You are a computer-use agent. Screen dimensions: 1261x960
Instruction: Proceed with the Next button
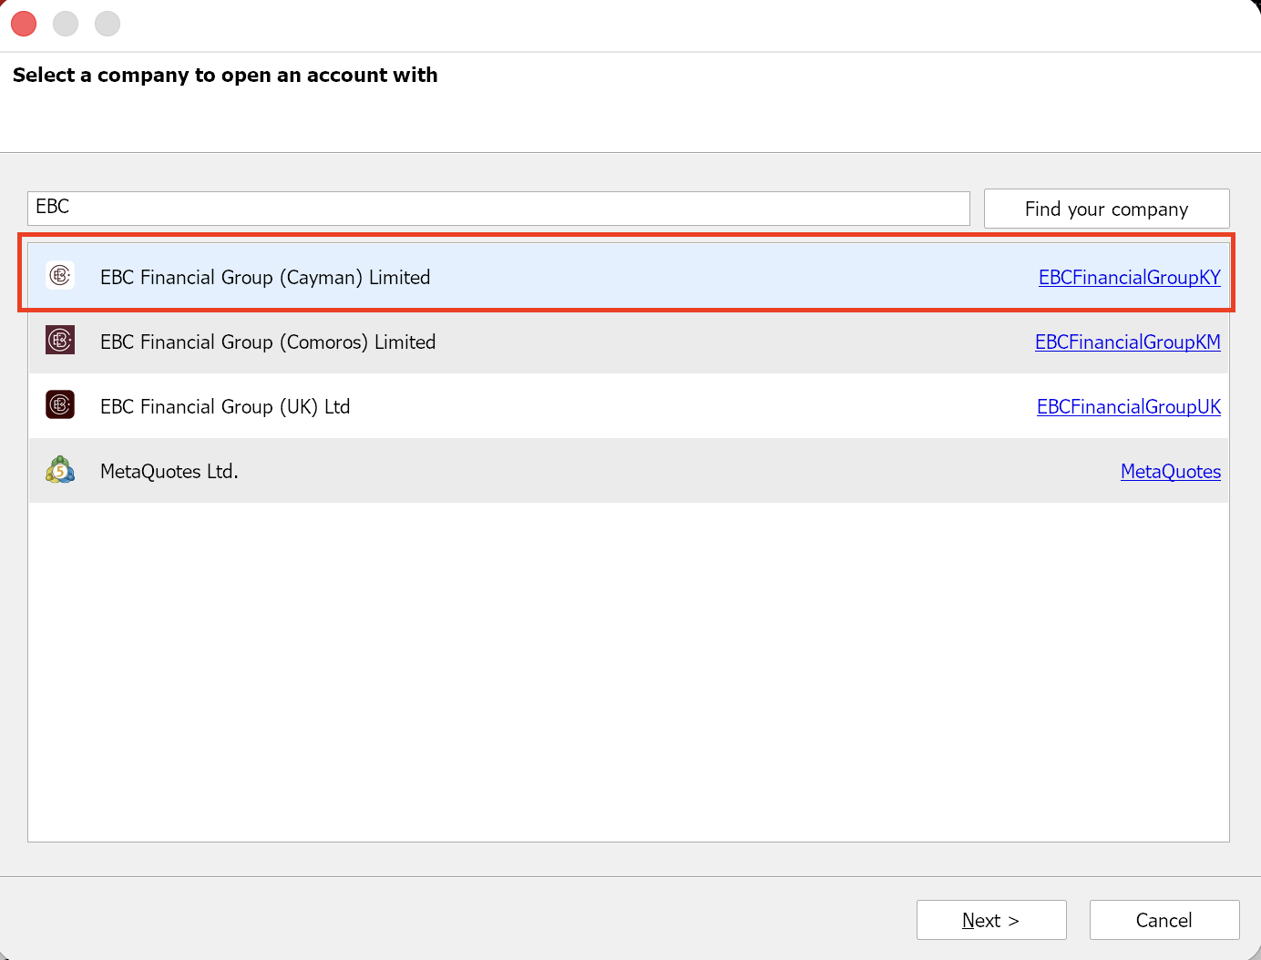tap(991, 920)
